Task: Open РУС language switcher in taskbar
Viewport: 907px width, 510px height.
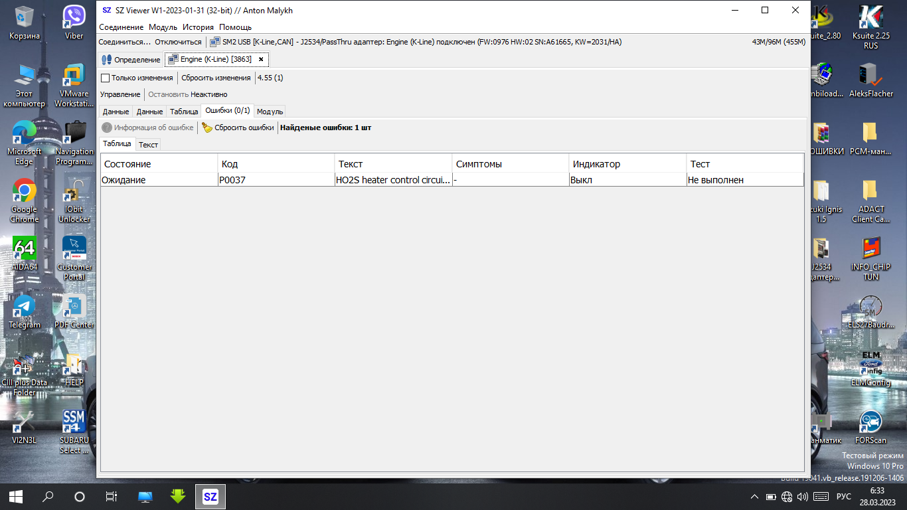Action: [843, 497]
